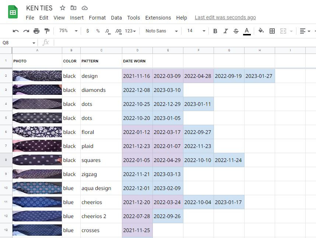Select cell with date 2022-07-28

[x=137, y=216]
